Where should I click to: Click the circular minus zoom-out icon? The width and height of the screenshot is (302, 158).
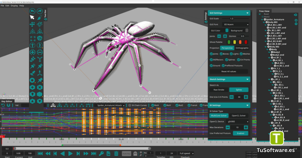pos(40,52)
